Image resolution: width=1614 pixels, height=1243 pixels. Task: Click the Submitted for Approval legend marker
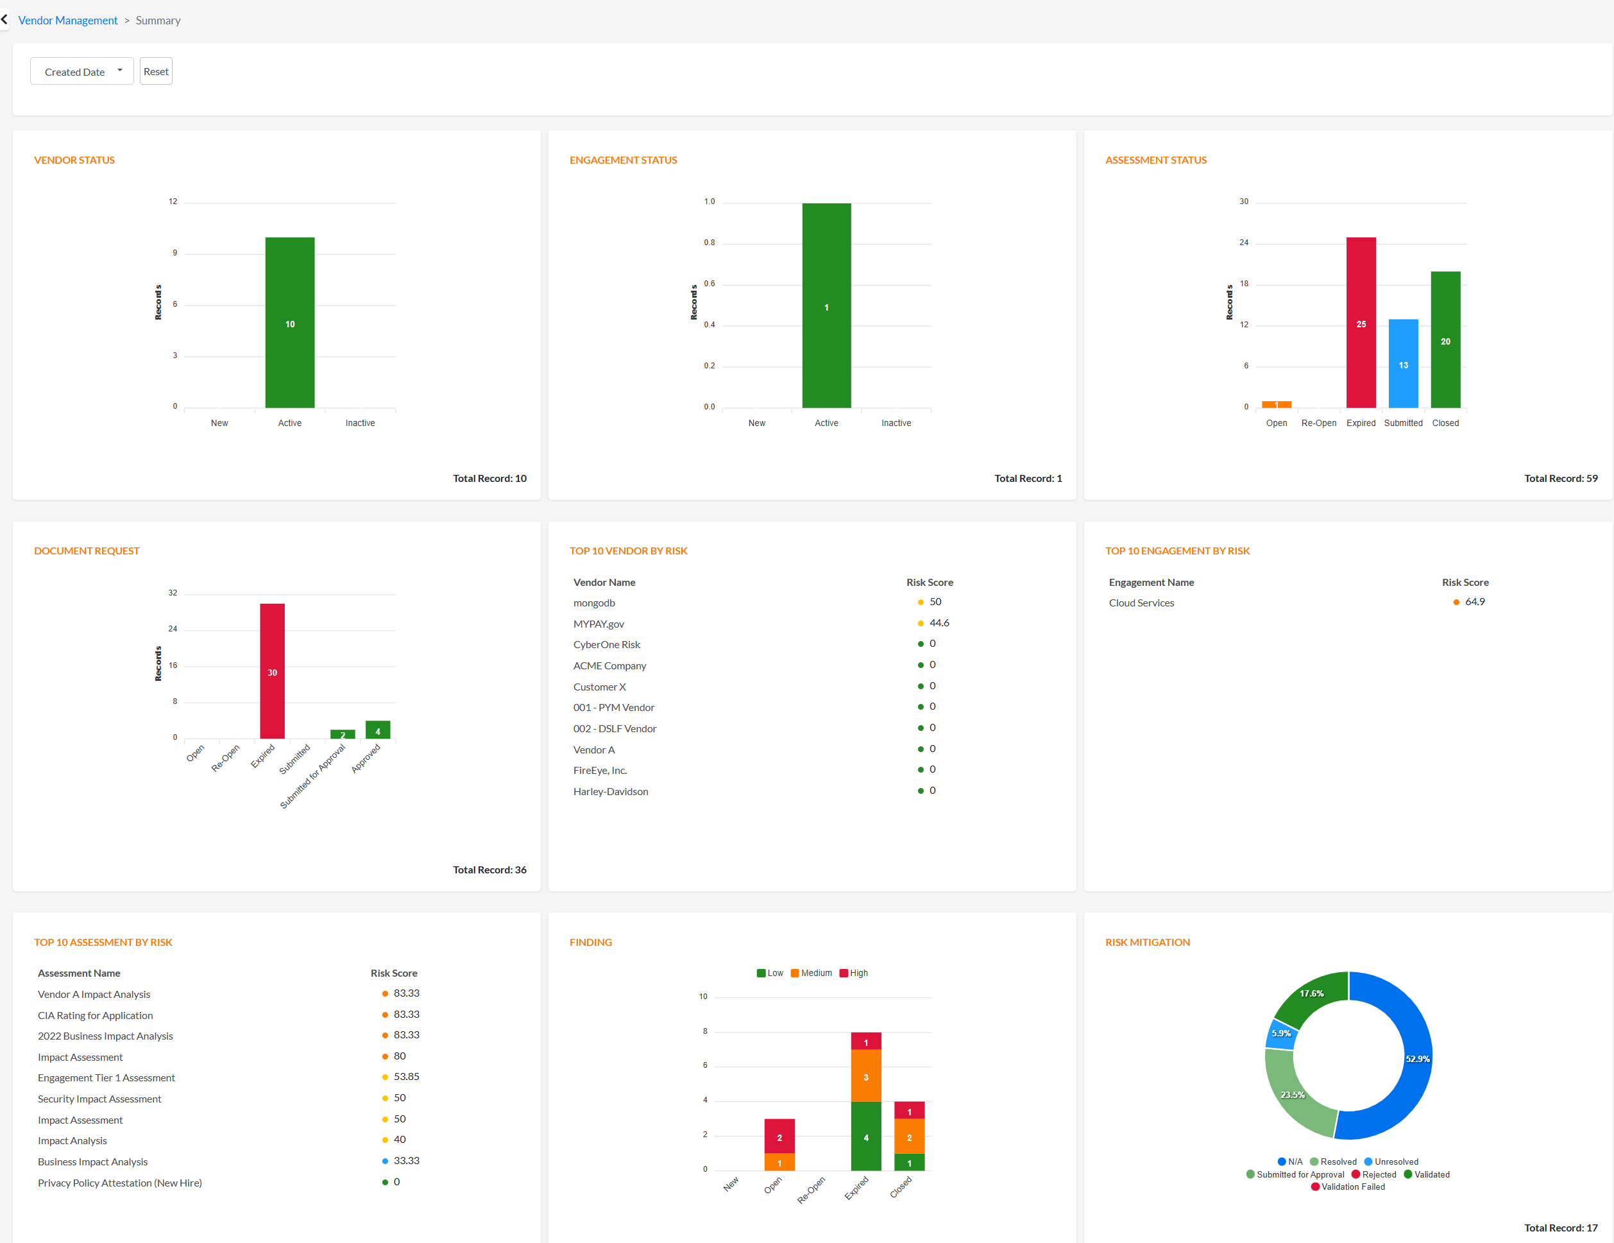(1250, 1174)
